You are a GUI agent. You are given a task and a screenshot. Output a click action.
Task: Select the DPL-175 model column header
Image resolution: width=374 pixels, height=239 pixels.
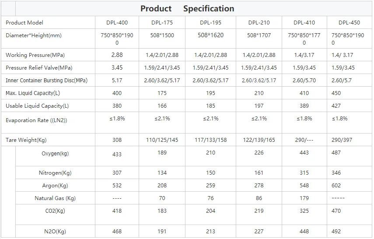pyautogui.click(x=162, y=23)
